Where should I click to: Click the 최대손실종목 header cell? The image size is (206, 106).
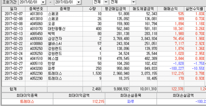[x=131, y=95]
